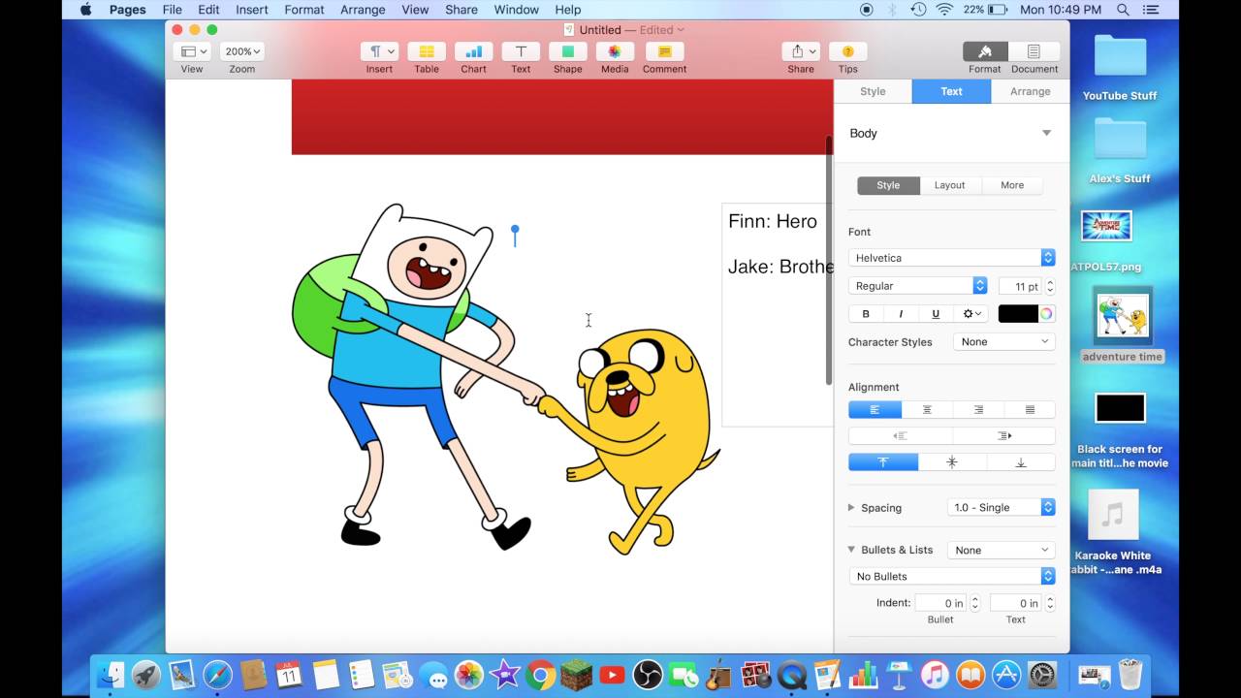Align text left
This screenshot has width=1241, height=698.
(875, 410)
